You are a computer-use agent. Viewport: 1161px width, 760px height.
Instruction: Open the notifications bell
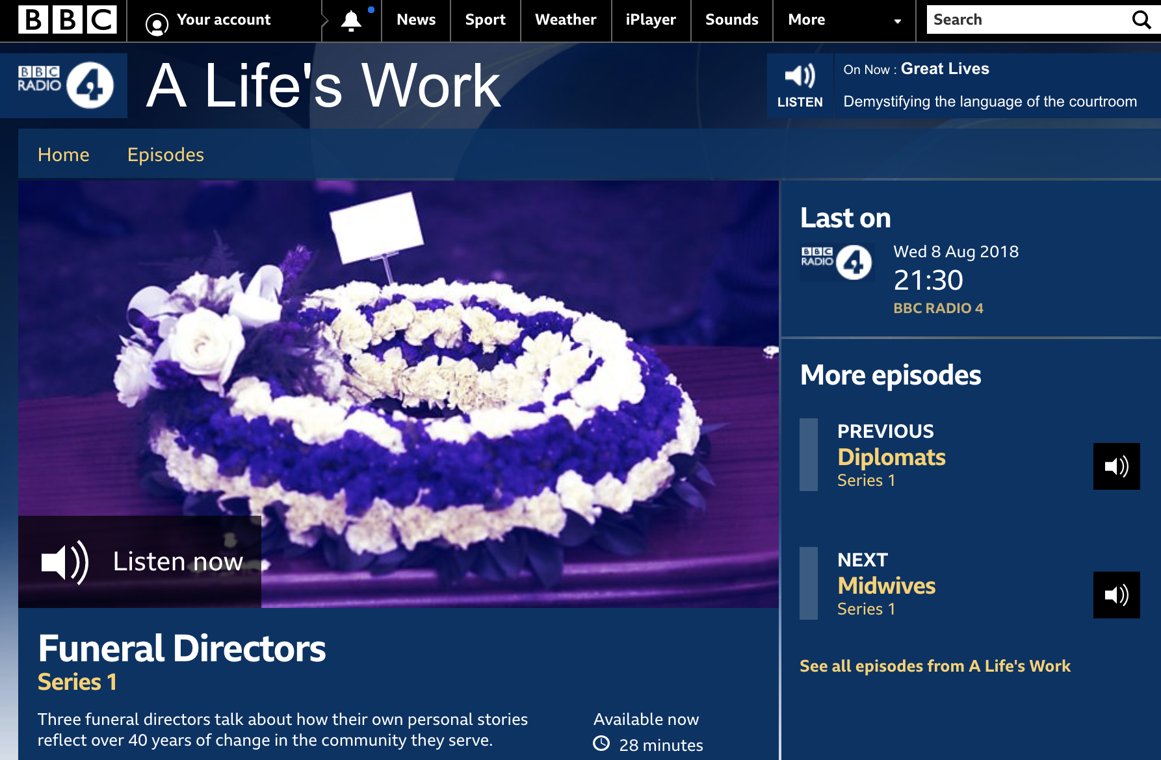[352, 21]
